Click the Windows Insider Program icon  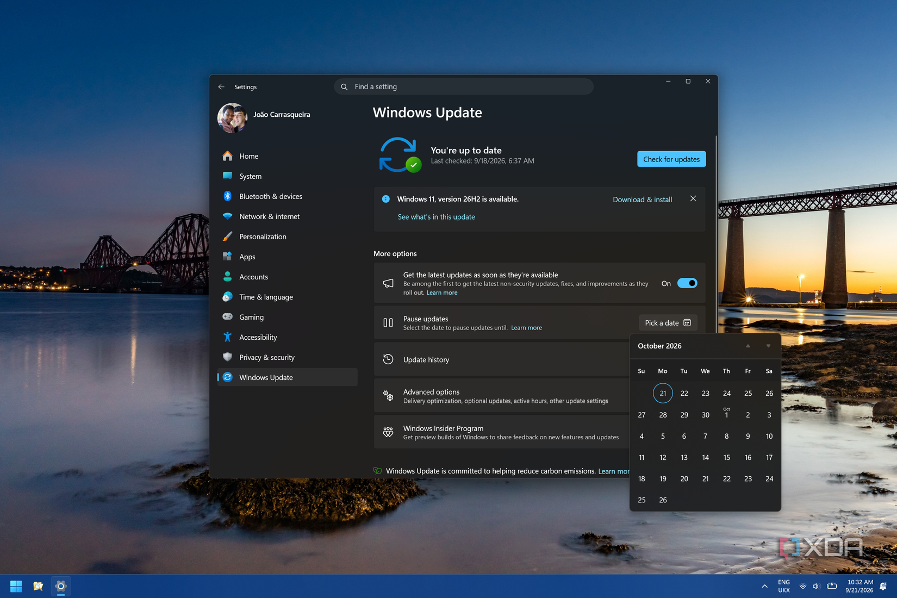[388, 432]
